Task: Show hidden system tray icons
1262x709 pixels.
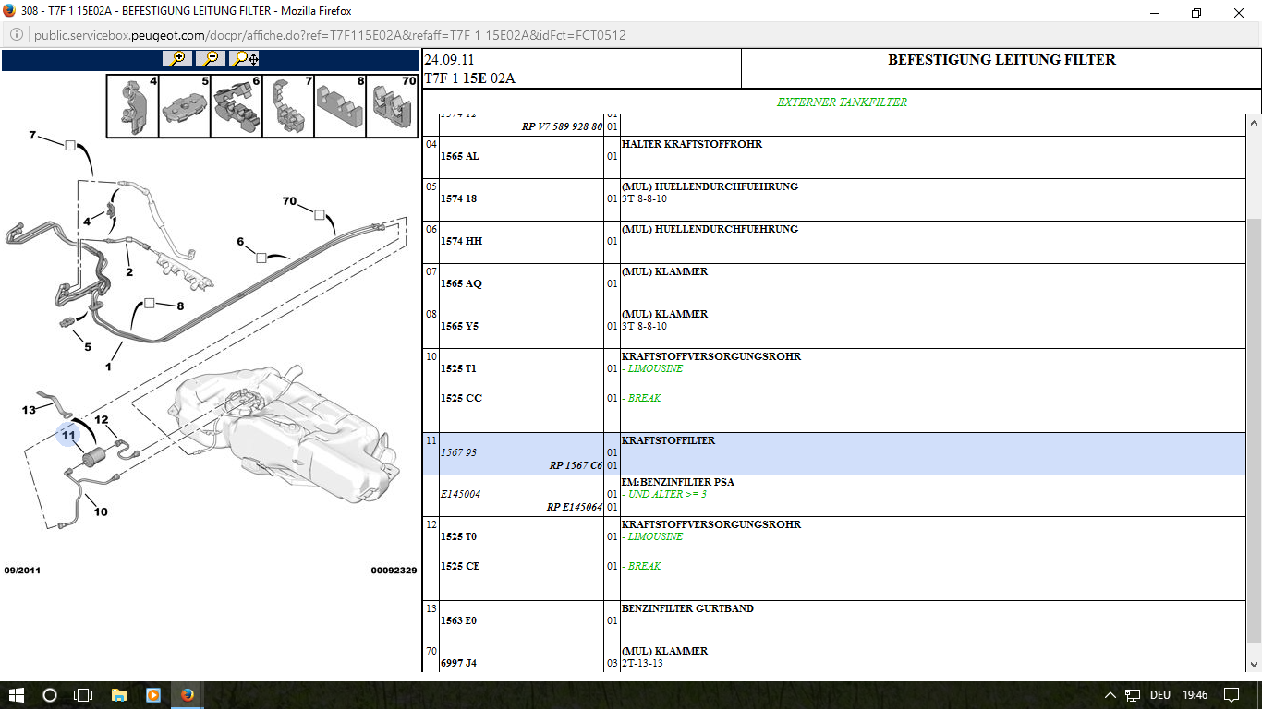Action: click(1110, 695)
